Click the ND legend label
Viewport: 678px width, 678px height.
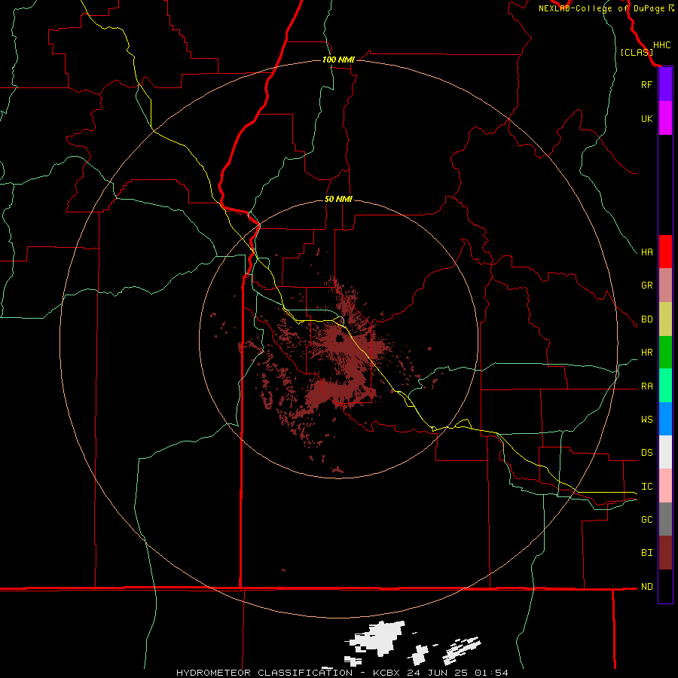tap(646, 586)
